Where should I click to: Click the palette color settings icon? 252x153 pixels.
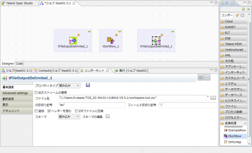click(243, 9)
